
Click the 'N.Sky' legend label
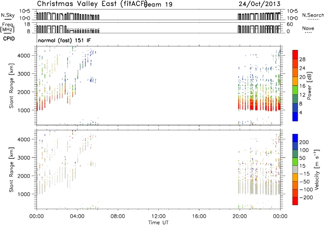pyautogui.click(x=8, y=15)
